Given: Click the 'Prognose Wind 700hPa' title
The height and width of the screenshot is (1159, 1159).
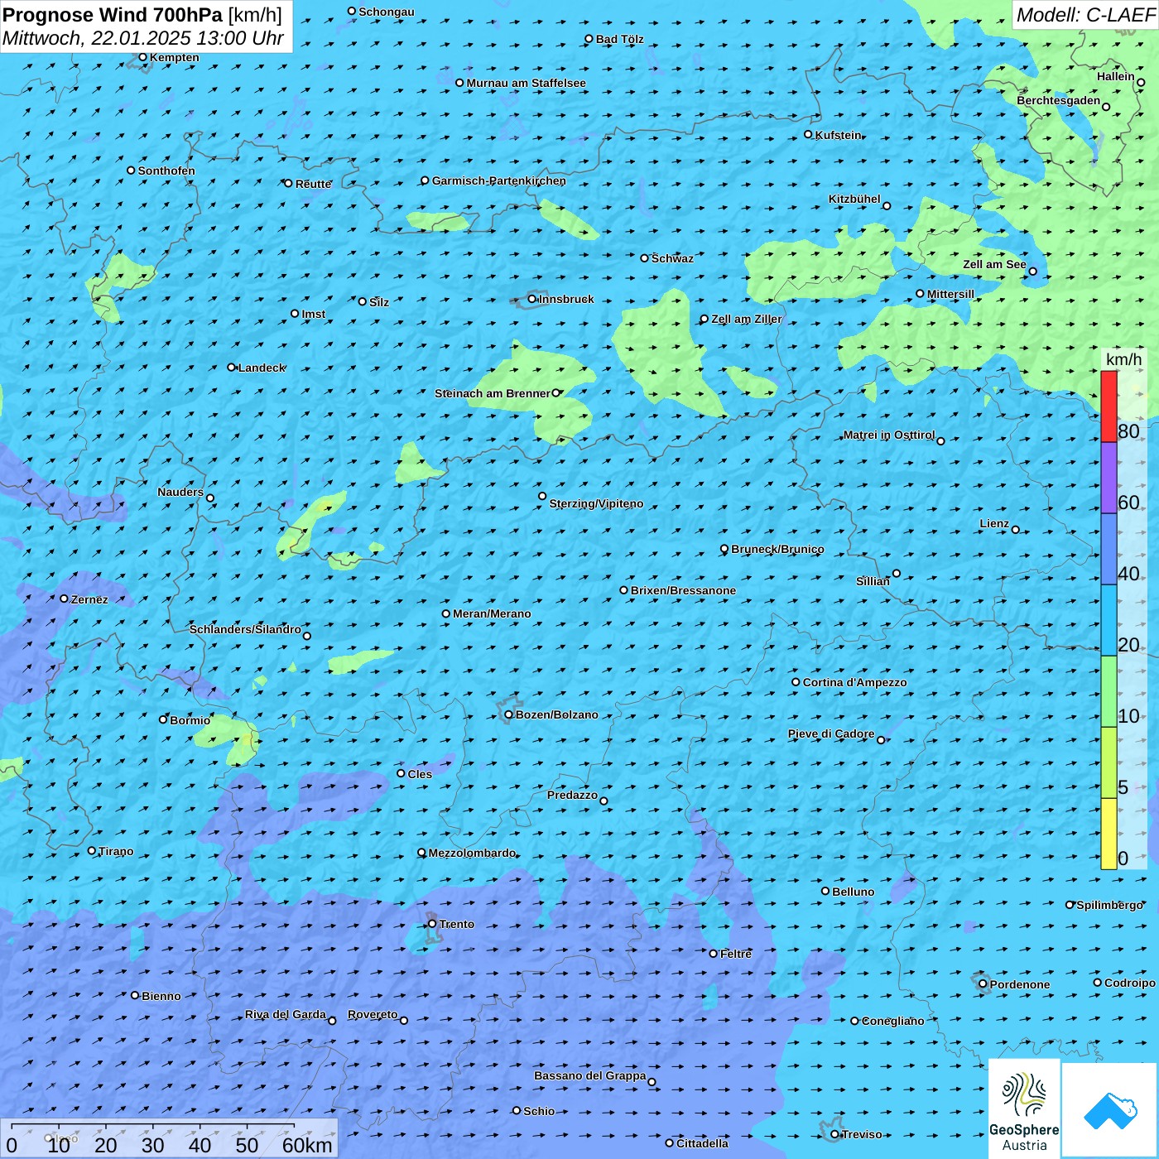Looking at the screenshot, I should click(x=113, y=15).
